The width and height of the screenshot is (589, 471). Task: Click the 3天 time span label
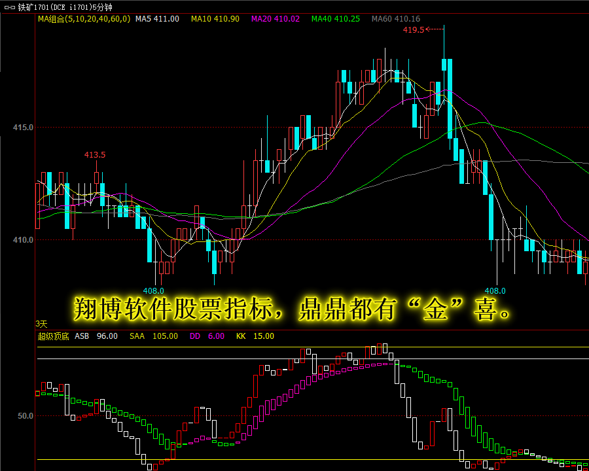(x=41, y=324)
